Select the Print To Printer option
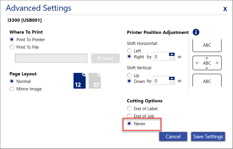The width and height of the screenshot is (233, 149). tap(12, 40)
